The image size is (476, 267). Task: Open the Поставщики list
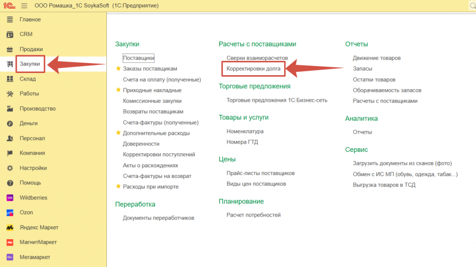pos(139,58)
